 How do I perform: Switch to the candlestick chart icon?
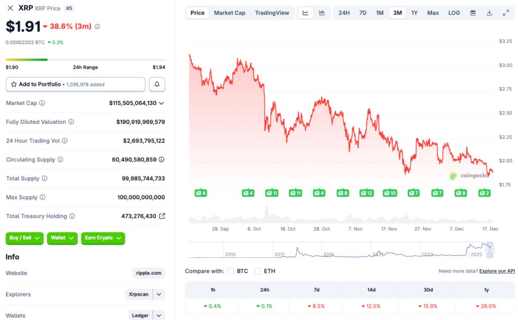click(322, 13)
